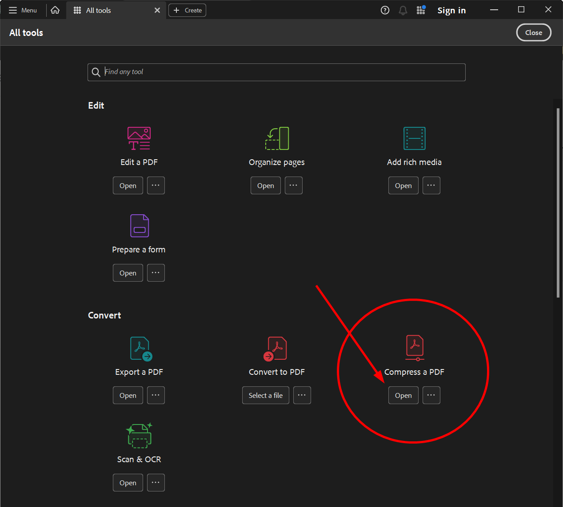This screenshot has height=507, width=563.
Task: Open the overflow menu beside Compress a PDF
Action: tap(431, 395)
